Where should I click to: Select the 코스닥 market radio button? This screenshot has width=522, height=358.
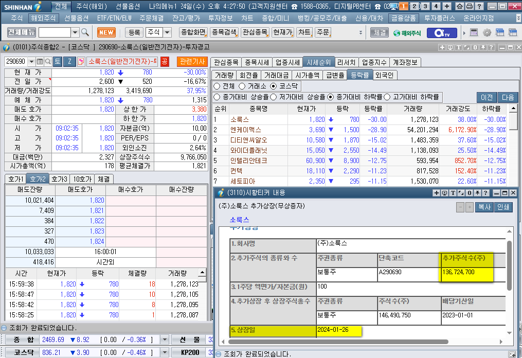tap(273, 86)
